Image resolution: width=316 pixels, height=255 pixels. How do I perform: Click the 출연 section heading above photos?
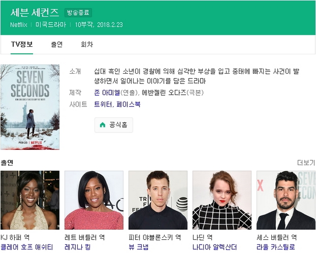point(7,162)
